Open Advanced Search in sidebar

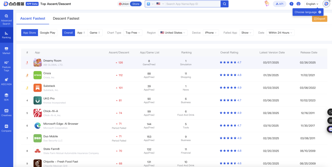coord(6,19)
